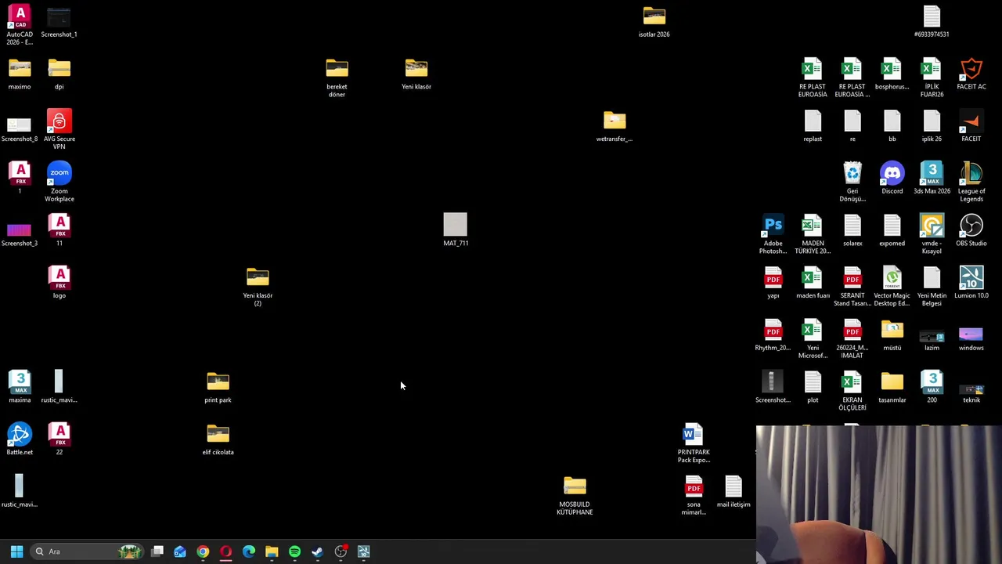1002x564 pixels.
Task: Launch Spotify from the taskbar
Action: [294, 551]
